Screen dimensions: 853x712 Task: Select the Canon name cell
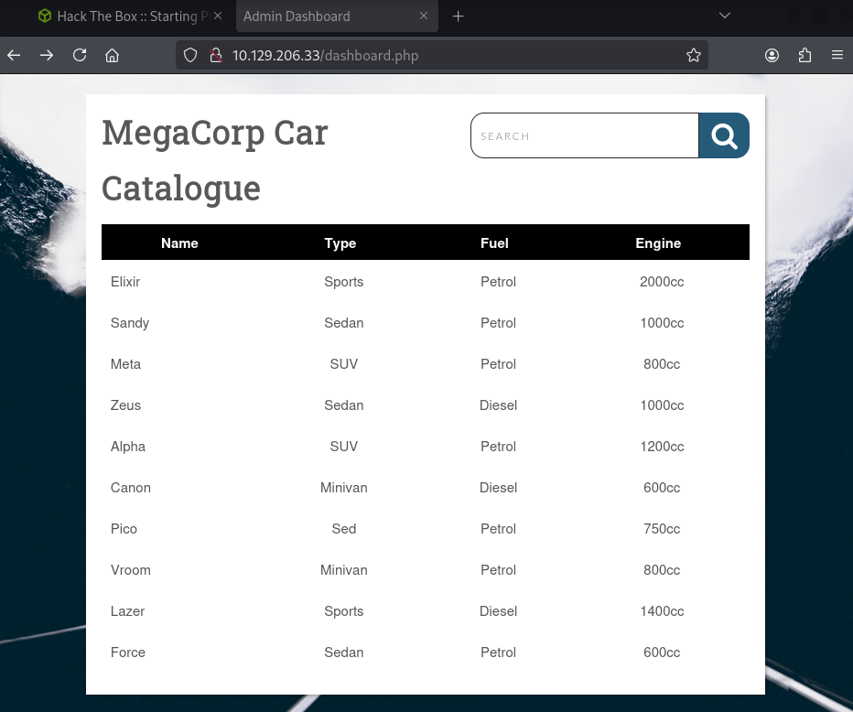pos(131,488)
